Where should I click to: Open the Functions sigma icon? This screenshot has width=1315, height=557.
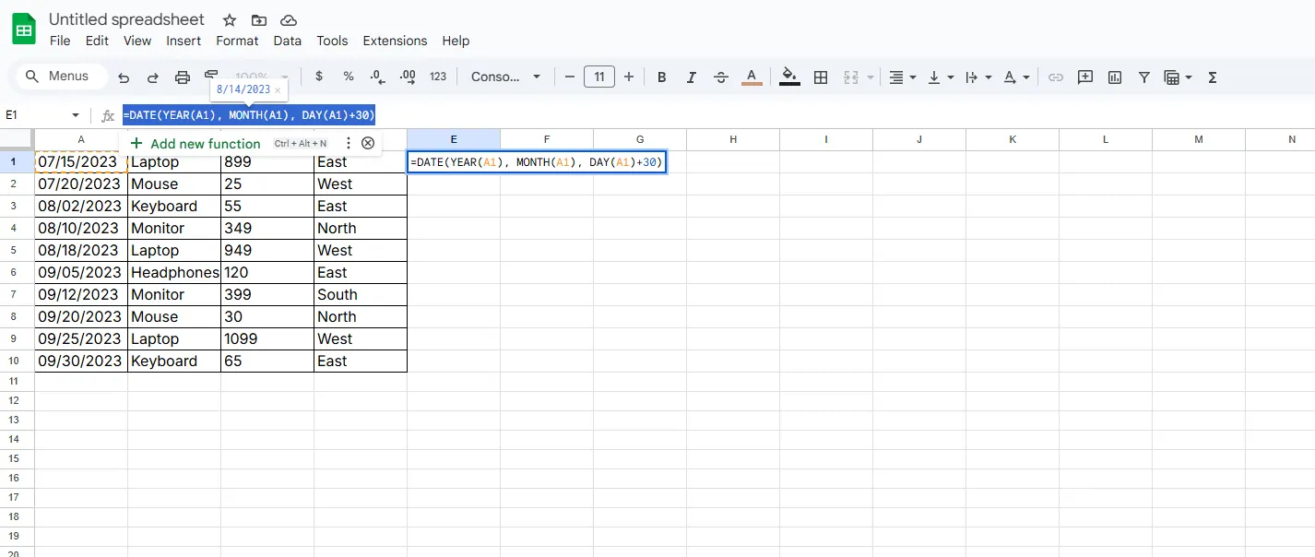(x=1213, y=77)
